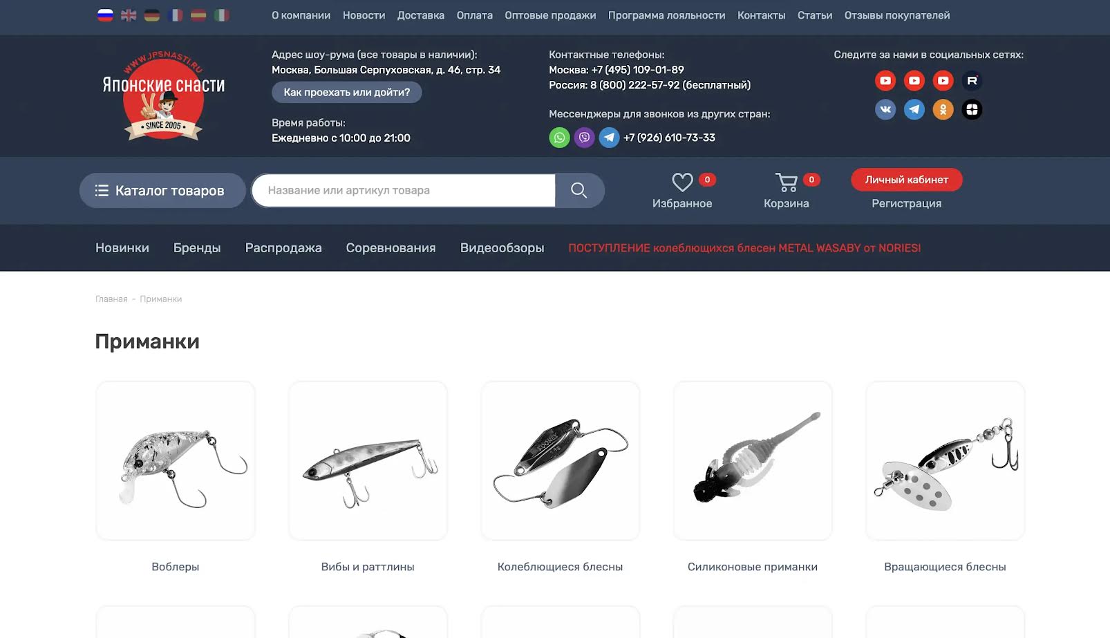The width and height of the screenshot is (1110, 638).
Task: Open the Воблеры category thumbnail
Action: coord(176,460)
